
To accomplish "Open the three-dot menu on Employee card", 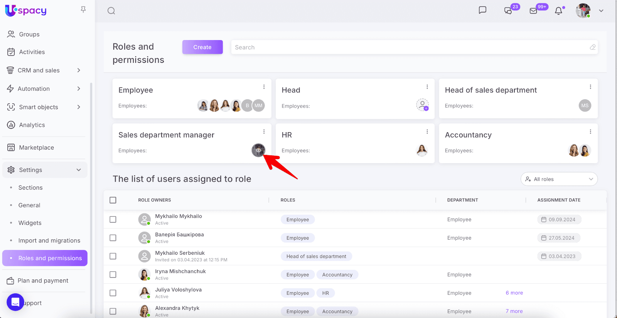I will [x=264, y=87].
